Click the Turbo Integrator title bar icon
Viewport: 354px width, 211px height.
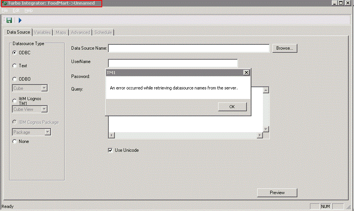[4, 3]
